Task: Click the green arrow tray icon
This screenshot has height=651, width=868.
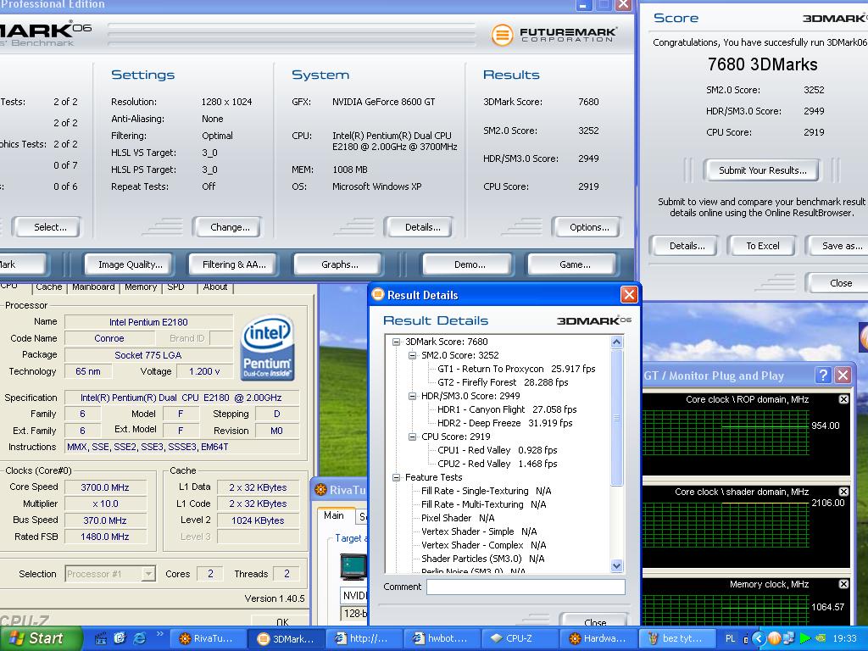Action: pyautogui.click(x=805, y=638)
